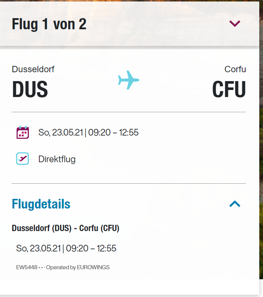
Task: Click the DUS airport code
Action: tap(30, 89)
